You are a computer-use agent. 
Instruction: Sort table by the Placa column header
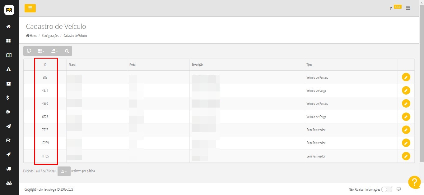[72, 65]
